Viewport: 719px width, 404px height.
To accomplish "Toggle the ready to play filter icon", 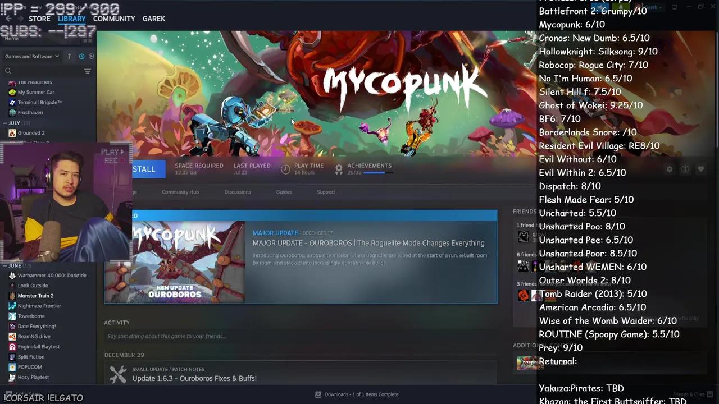I will pos(92,56).
